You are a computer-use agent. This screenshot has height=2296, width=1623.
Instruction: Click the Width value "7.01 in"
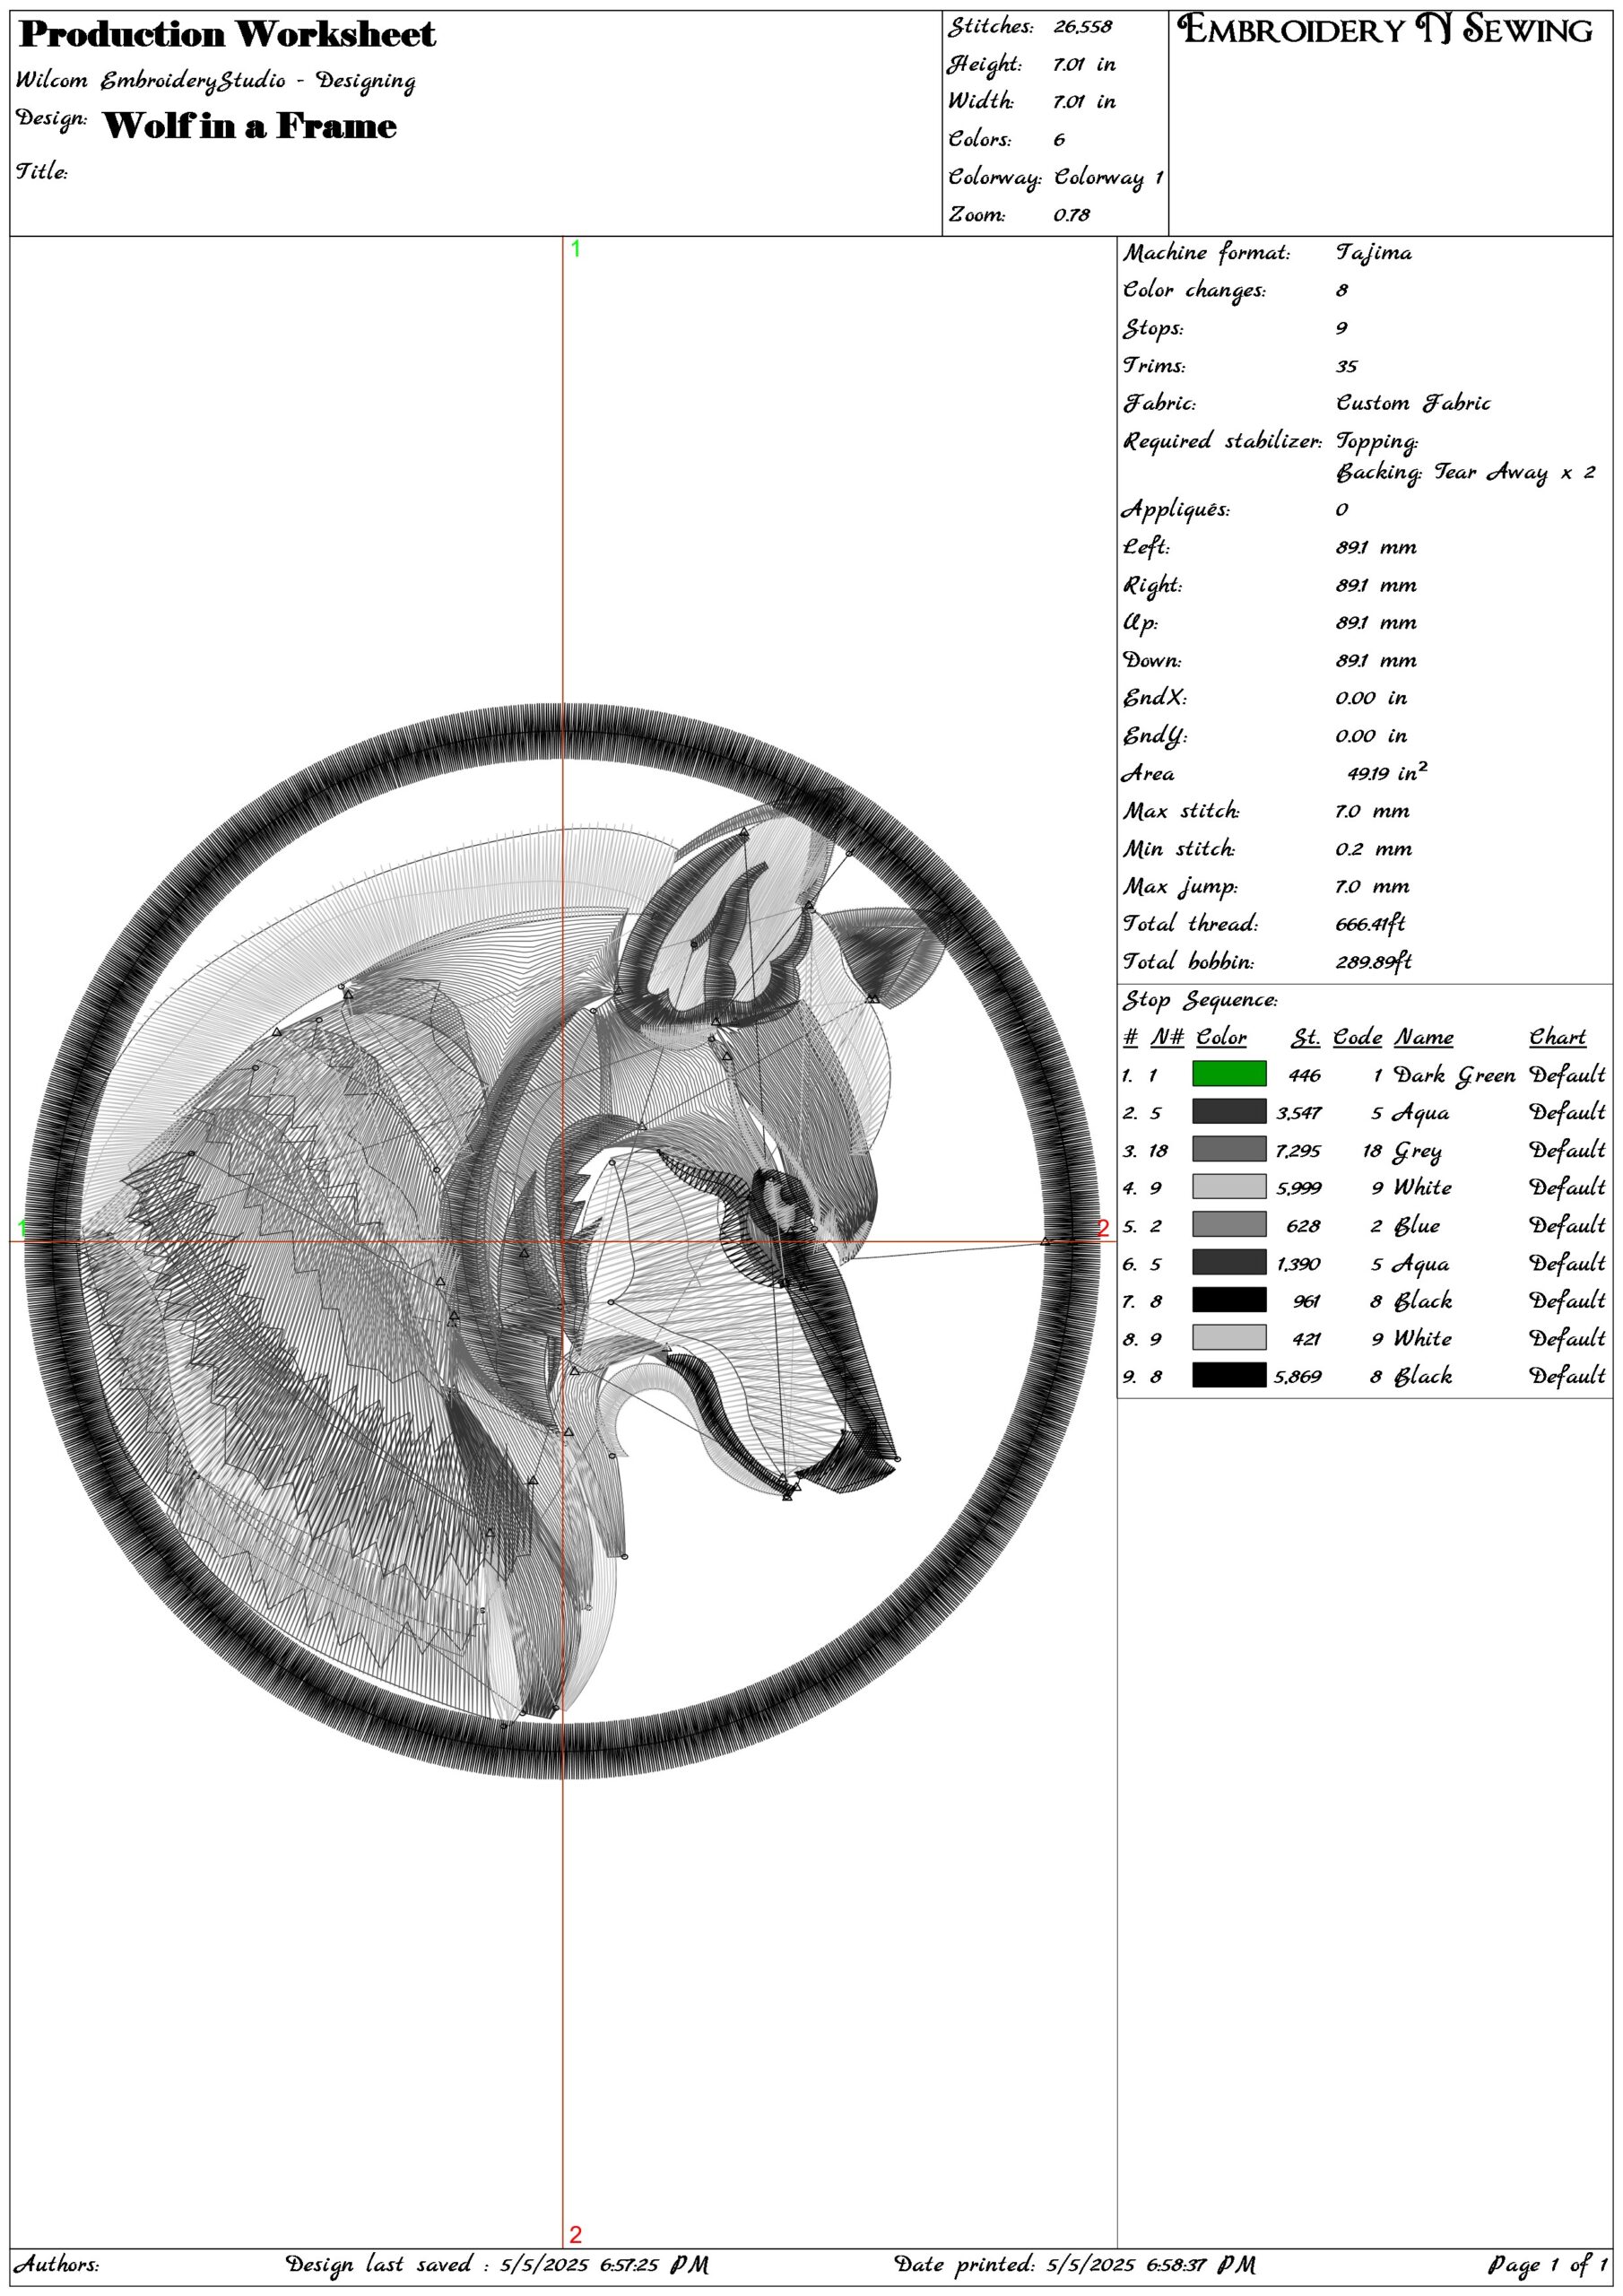(1084, 102)
